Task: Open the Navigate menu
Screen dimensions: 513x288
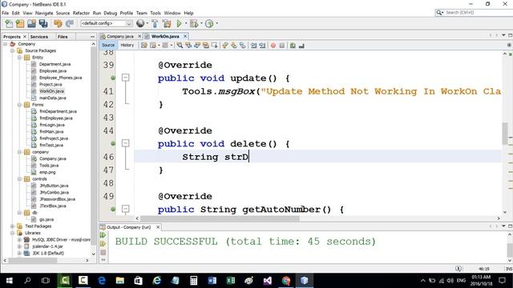Action: 44,13
